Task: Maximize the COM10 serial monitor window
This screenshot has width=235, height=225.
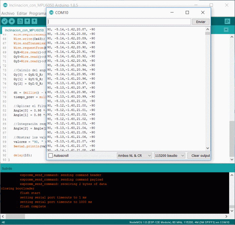Action: [187, 13]
